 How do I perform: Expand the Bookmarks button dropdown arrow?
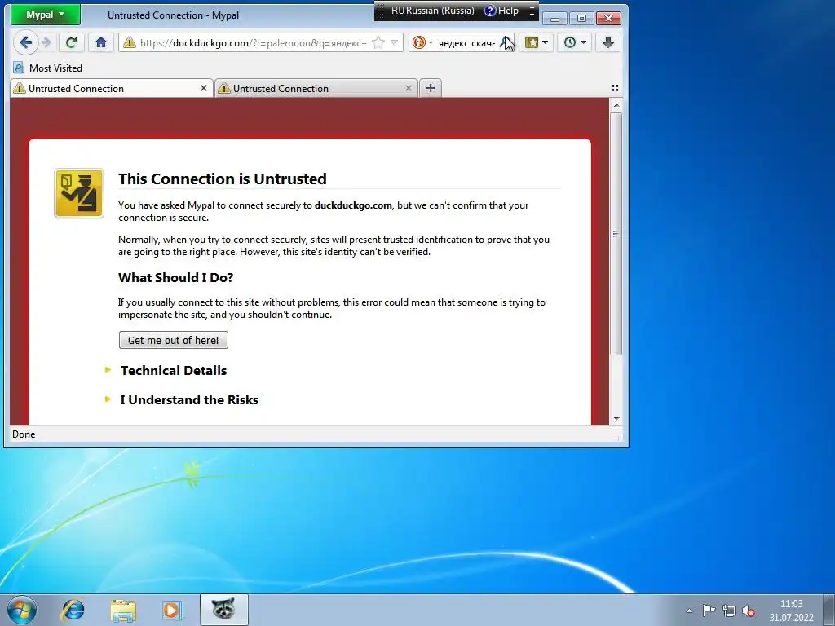545,42
